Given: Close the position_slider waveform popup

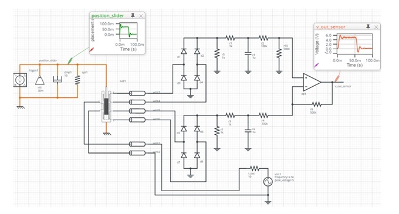Looking at the screenshot, I should tap(141, 16).
